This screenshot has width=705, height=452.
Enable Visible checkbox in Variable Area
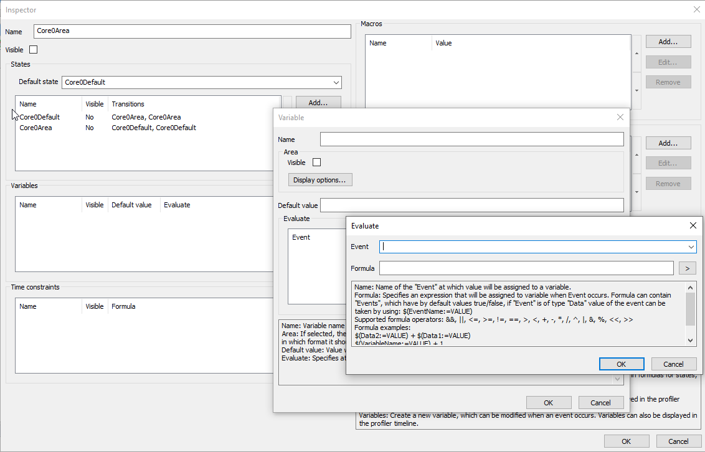pos(316,162)
